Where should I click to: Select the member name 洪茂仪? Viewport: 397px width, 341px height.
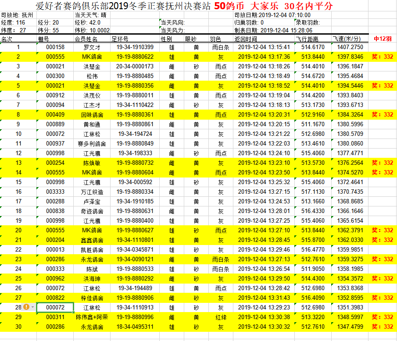(92, 96)
